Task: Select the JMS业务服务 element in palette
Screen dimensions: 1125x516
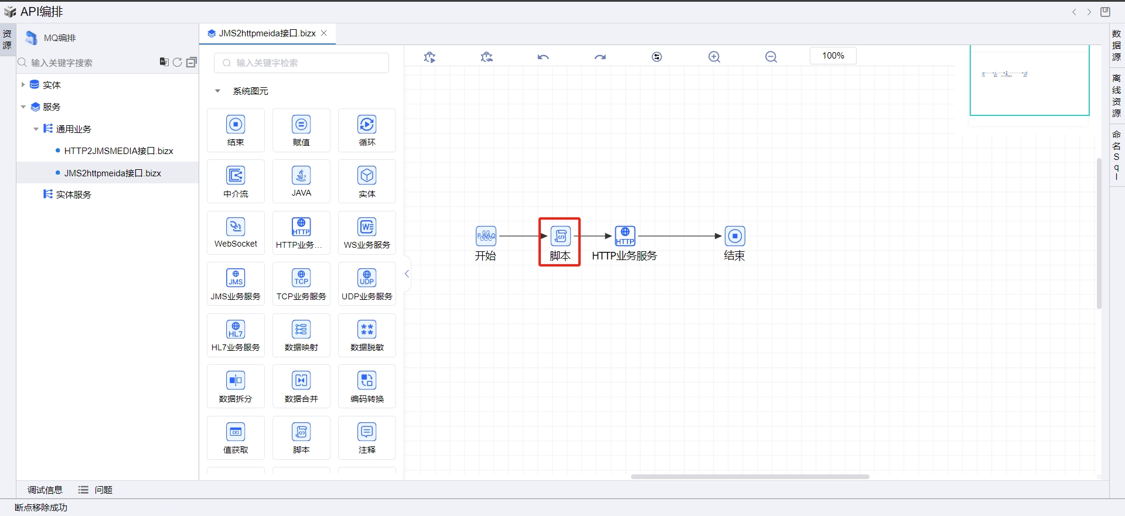Action: click(236, 284)
